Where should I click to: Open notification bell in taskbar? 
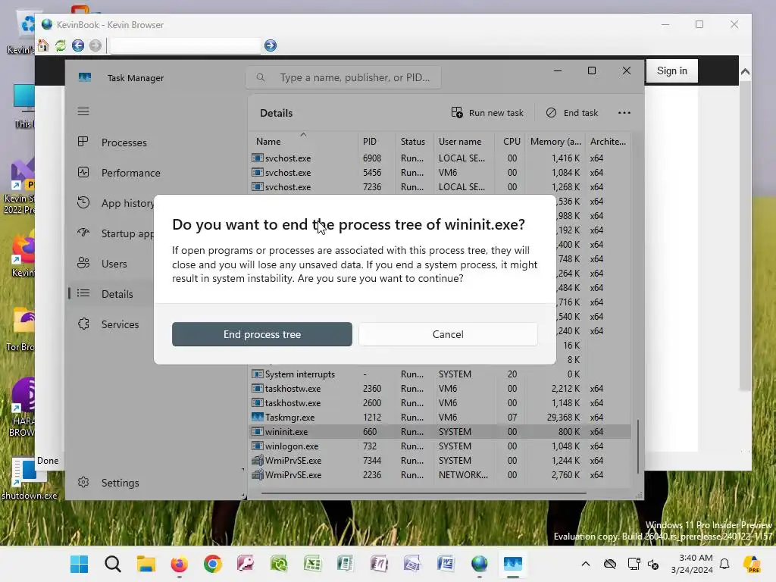pos(724,564)
